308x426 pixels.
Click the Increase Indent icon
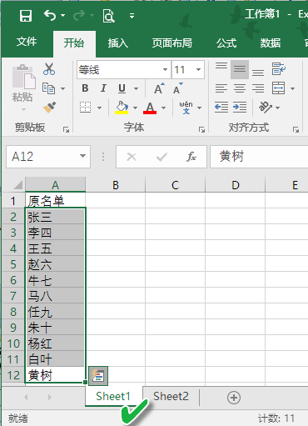point(240,108)
